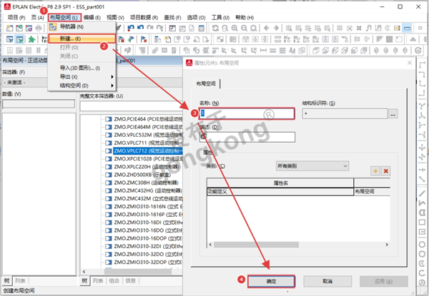This screenshot has width=429, height=296.
Task: Open the 页 (A) menu
Action: tap(37, 17)
